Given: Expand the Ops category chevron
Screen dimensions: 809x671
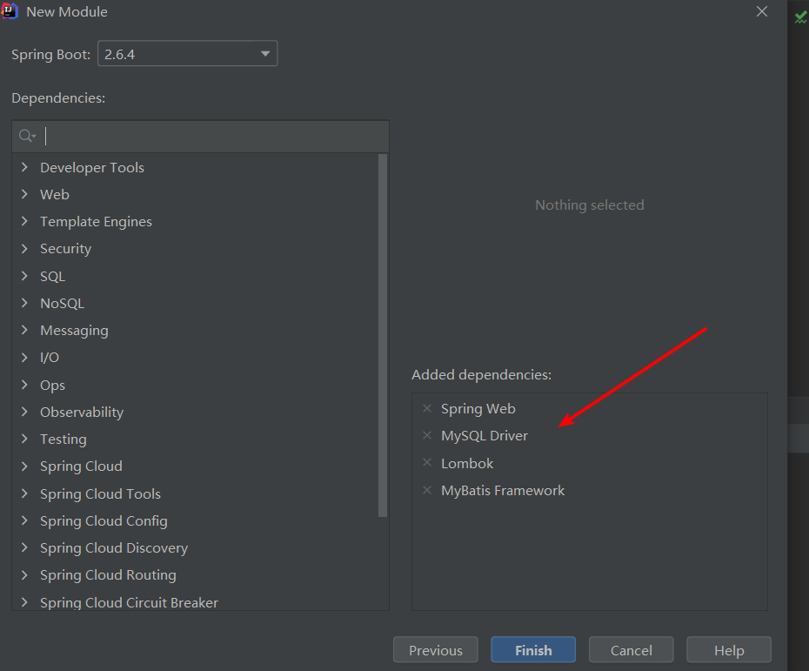Looking at the screenshot, I should (x=24, y=385).
